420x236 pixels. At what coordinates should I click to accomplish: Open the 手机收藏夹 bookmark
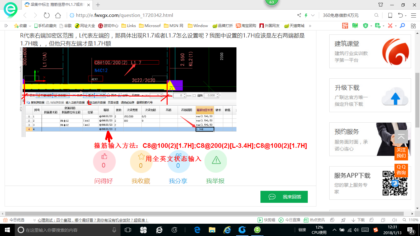pos(46,26)
